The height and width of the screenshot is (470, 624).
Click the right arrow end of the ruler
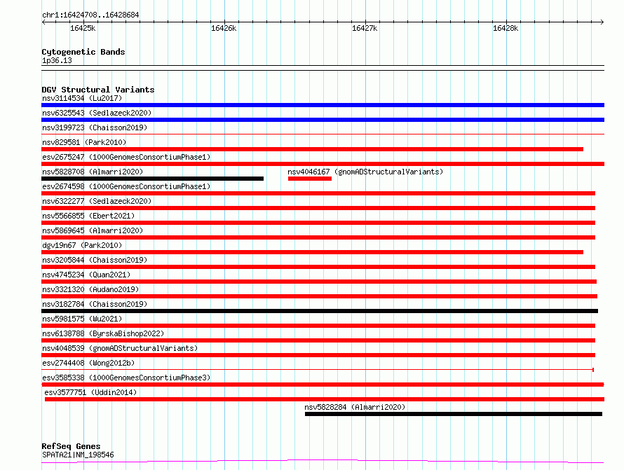tap(602, 22)
